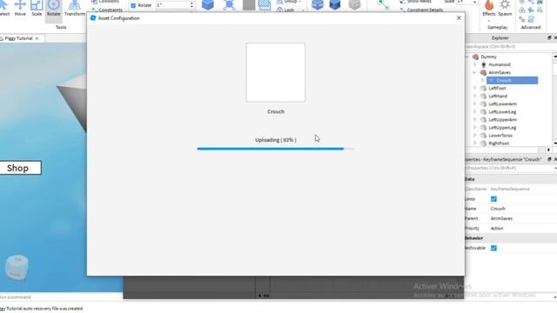557x313 pixels.
Task: Expand the LeftLowerArm tree node
Action: click(474, 103)
